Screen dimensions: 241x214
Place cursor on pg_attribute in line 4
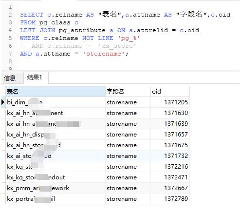click(82, 31)
